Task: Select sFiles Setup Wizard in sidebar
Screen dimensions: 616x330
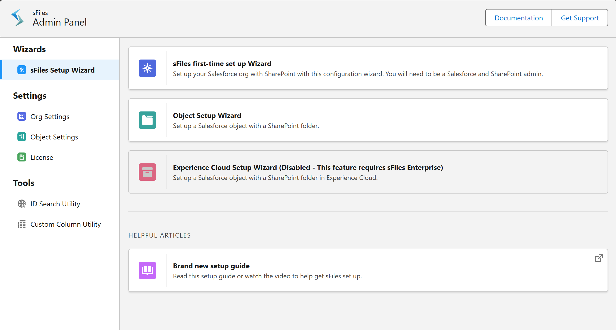Action: point(60,70)
